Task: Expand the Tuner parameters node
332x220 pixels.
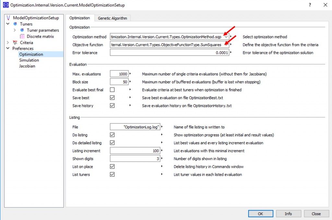Action: 15,30
